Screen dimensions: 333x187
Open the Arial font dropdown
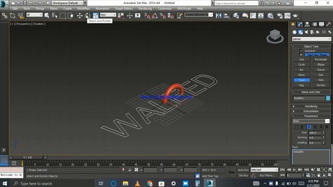coord(311,121)
